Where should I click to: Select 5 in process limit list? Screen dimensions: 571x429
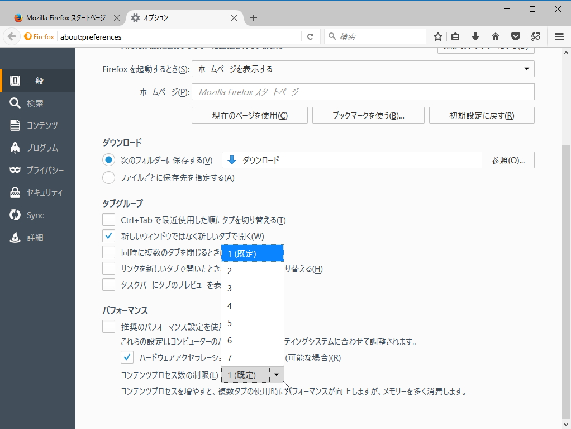pos(253,323)
